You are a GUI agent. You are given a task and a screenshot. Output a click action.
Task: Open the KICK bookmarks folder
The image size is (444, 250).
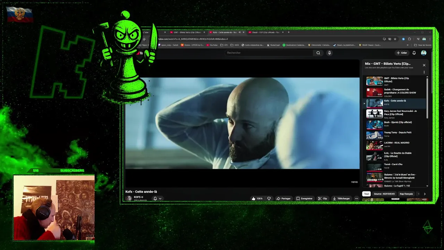[x=235, y=45]
